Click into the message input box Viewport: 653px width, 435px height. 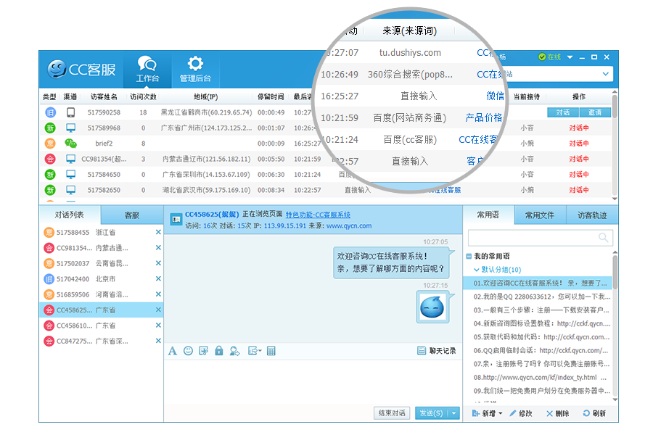tap(313, 381)
